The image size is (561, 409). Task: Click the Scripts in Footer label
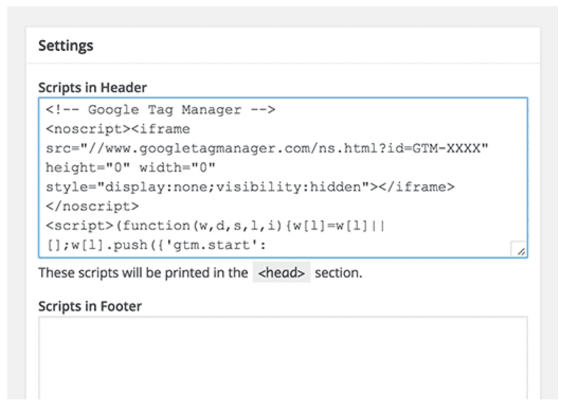[x=90, y=306]
